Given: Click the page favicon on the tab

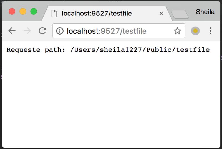Looking at the screenshot, I should click(54, 13).
